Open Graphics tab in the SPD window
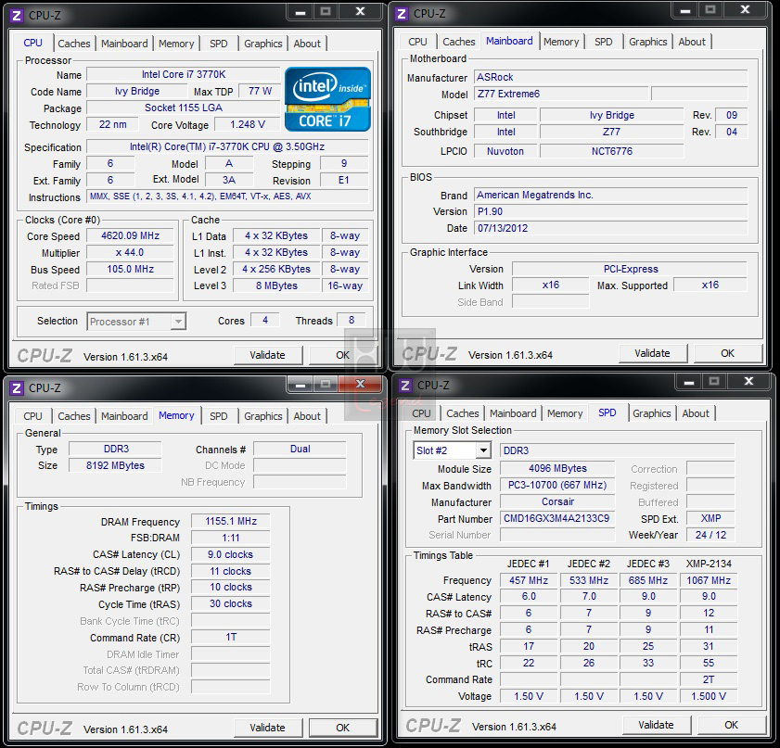 pos(652,413)
